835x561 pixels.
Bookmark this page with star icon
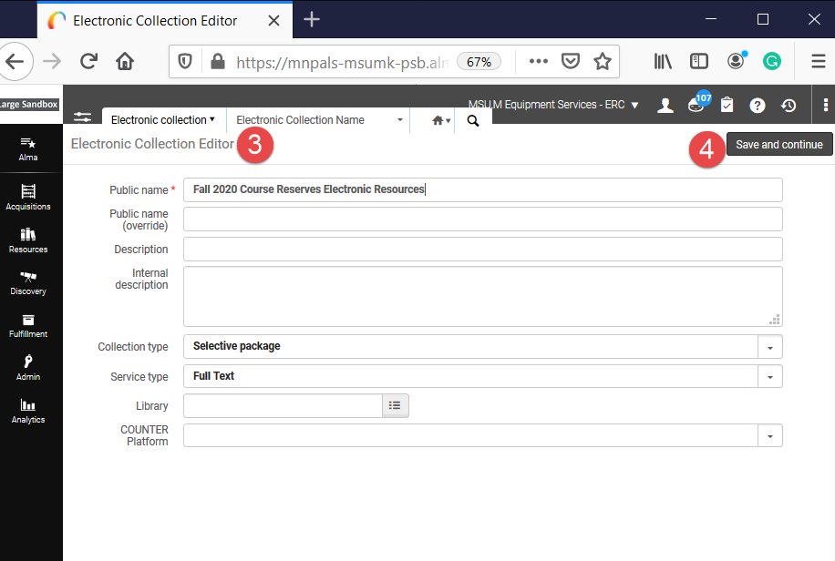(603, 62)
